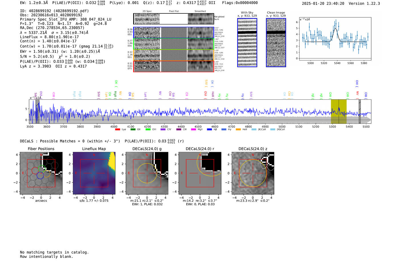The height and width of the screenshot is (272, 400).
Task: Click the EWr: 1. PLAE: 0.032 caption
Action: [x=147, y=204]
